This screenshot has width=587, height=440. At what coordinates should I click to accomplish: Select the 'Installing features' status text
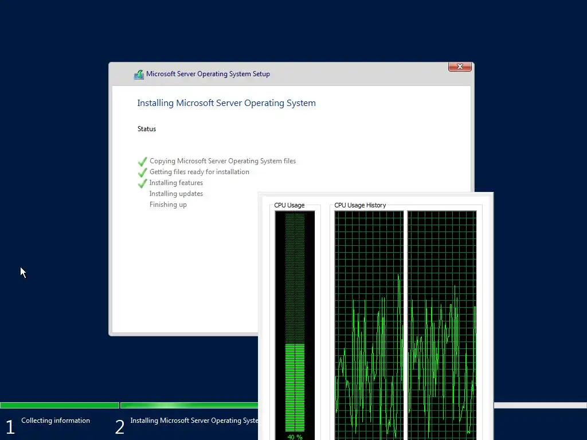tap(176, 183)
